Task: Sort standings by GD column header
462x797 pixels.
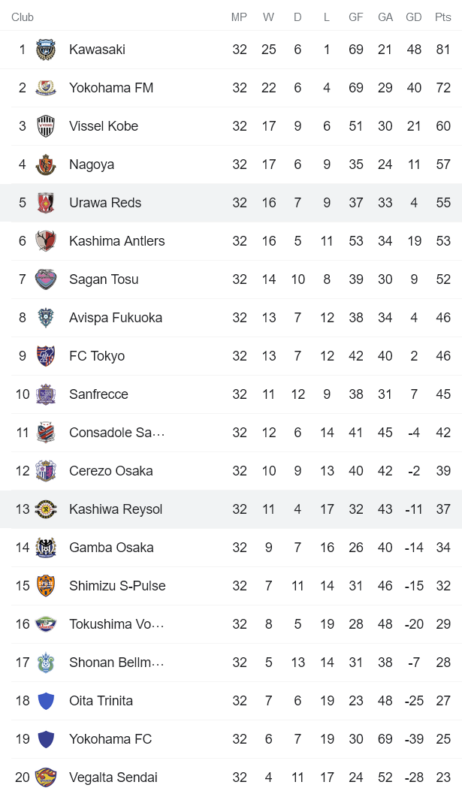Action: pyautogui.click(x=414, y=17)
